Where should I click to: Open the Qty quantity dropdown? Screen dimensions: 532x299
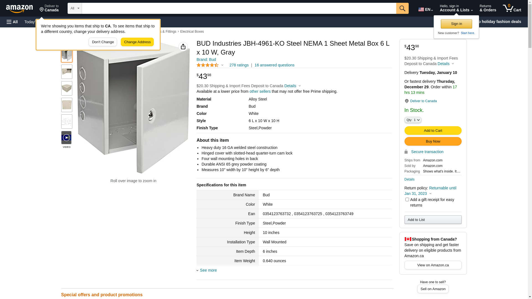coord(413,120)
